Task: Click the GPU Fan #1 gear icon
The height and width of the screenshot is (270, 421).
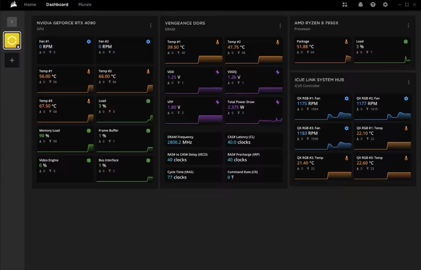Action: (89, 41)
